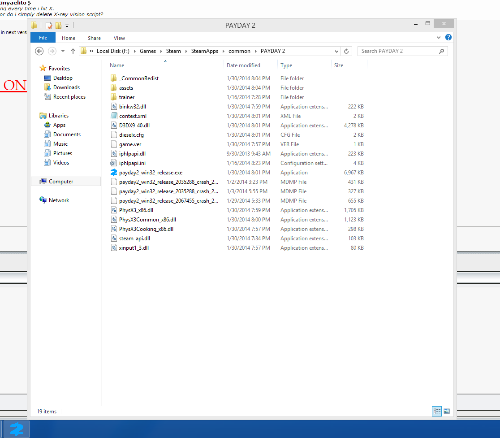Open the Explorer window system menu icon
Viewport: 500px width, 438px height.
(34, 25)
